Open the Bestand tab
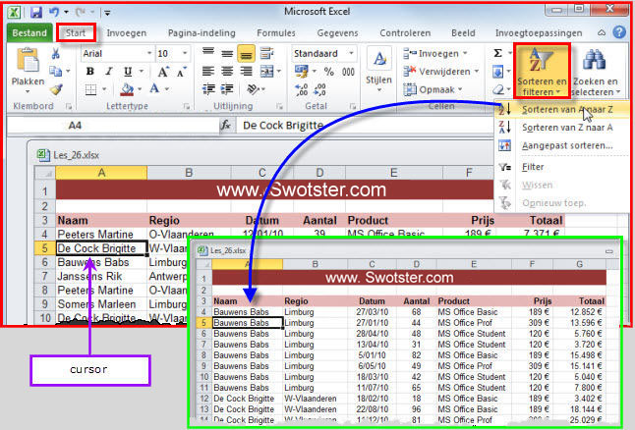Viewport: 635px width, 430px height. tap(29, 32)
